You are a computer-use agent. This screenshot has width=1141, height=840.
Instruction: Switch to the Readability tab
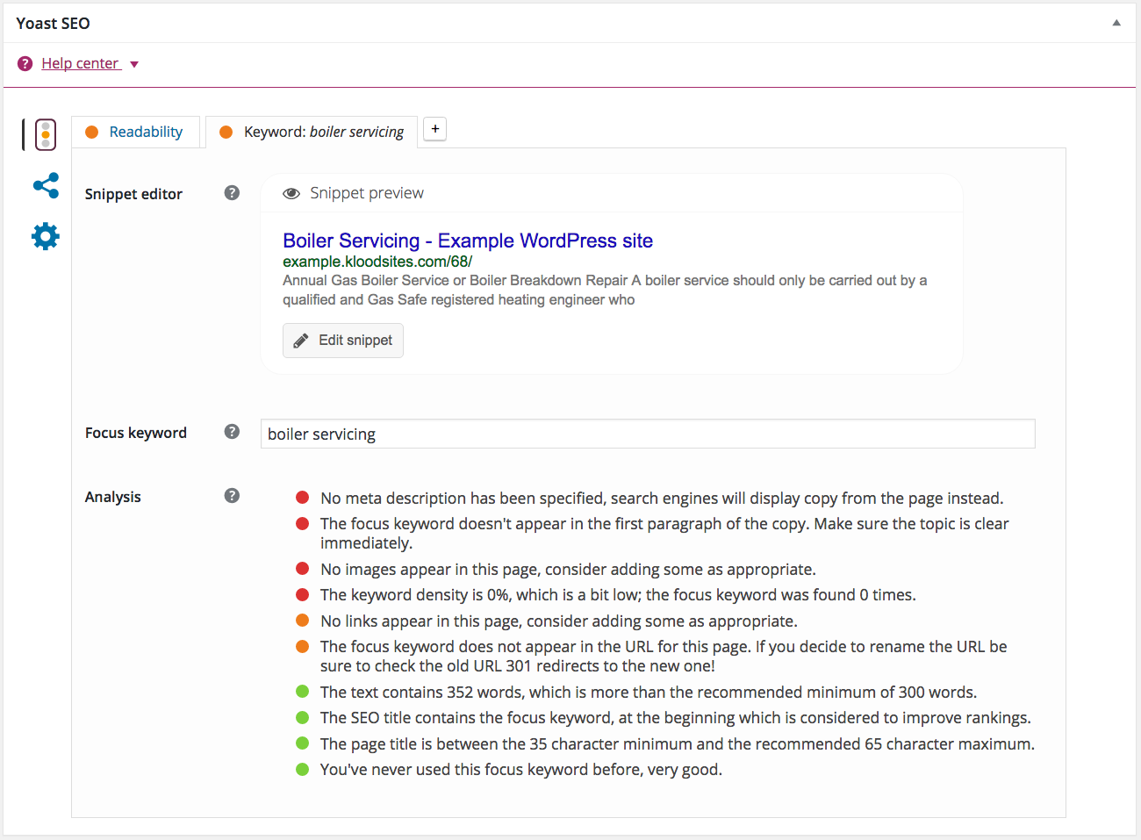tap(146, 133)
